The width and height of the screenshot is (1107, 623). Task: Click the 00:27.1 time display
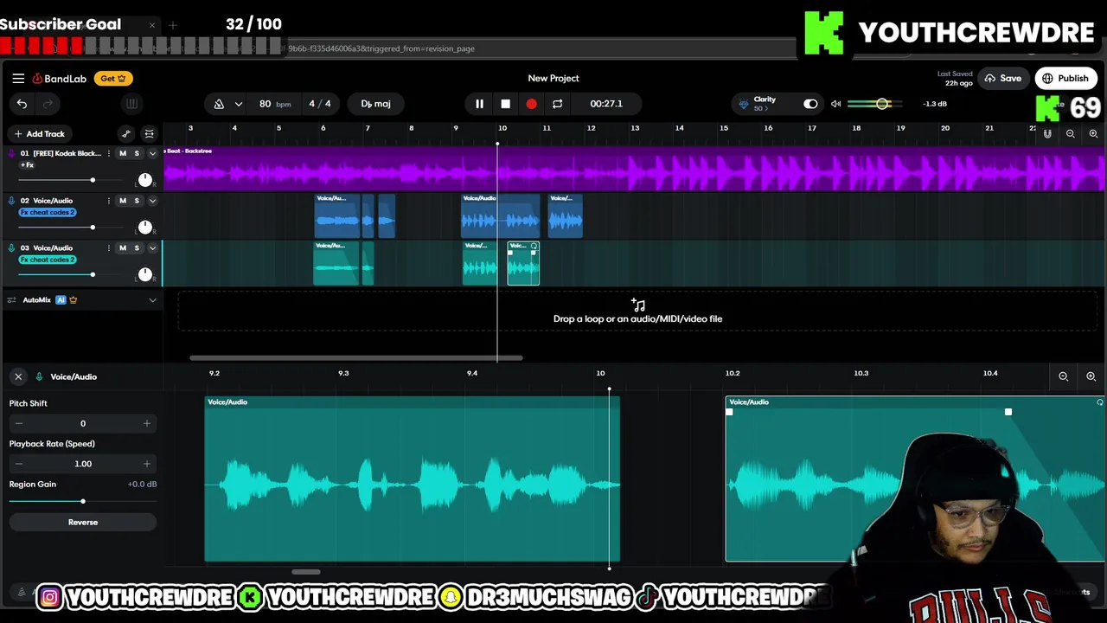606,104
